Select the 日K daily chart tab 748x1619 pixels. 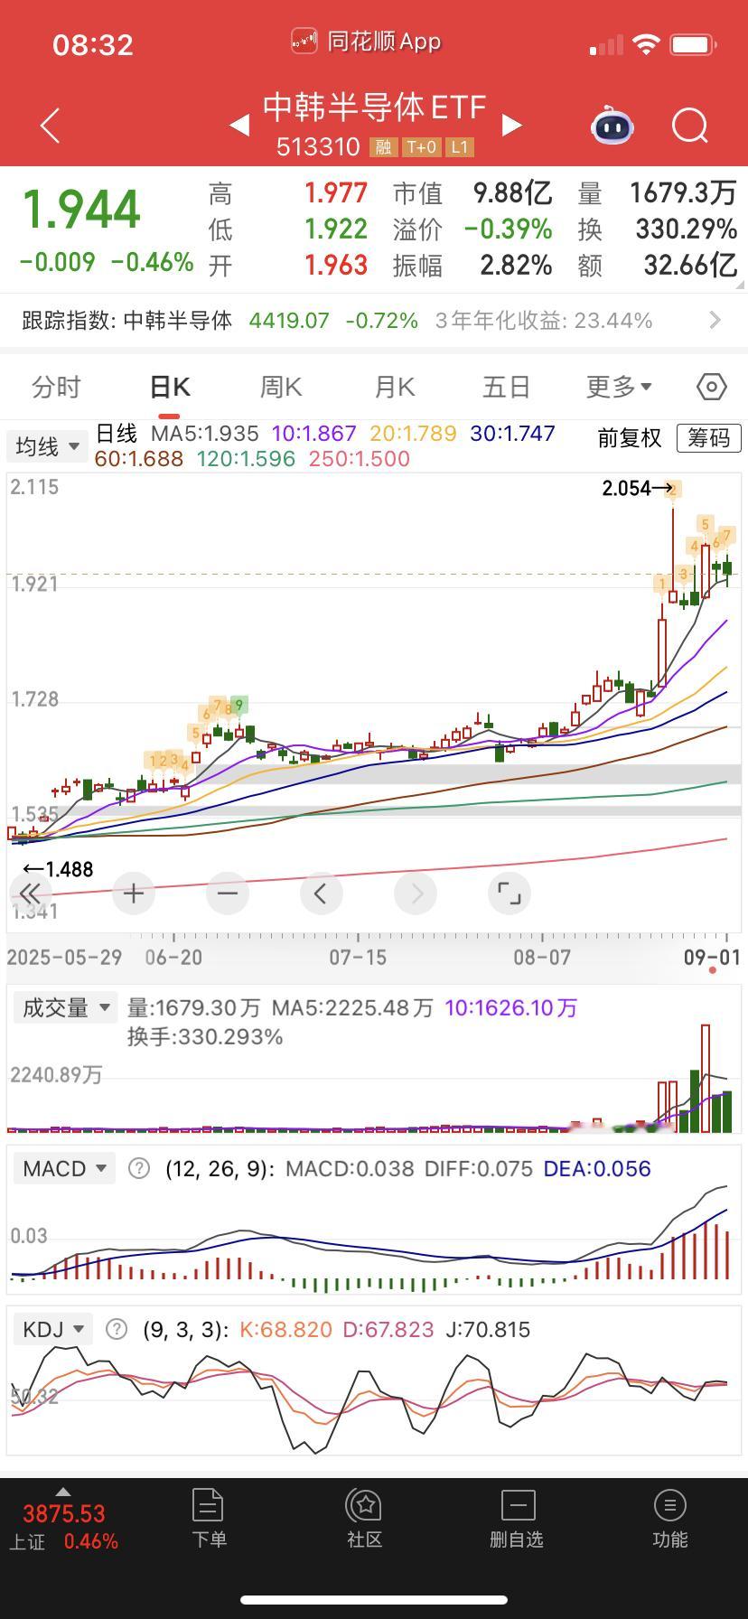(169, 387)
